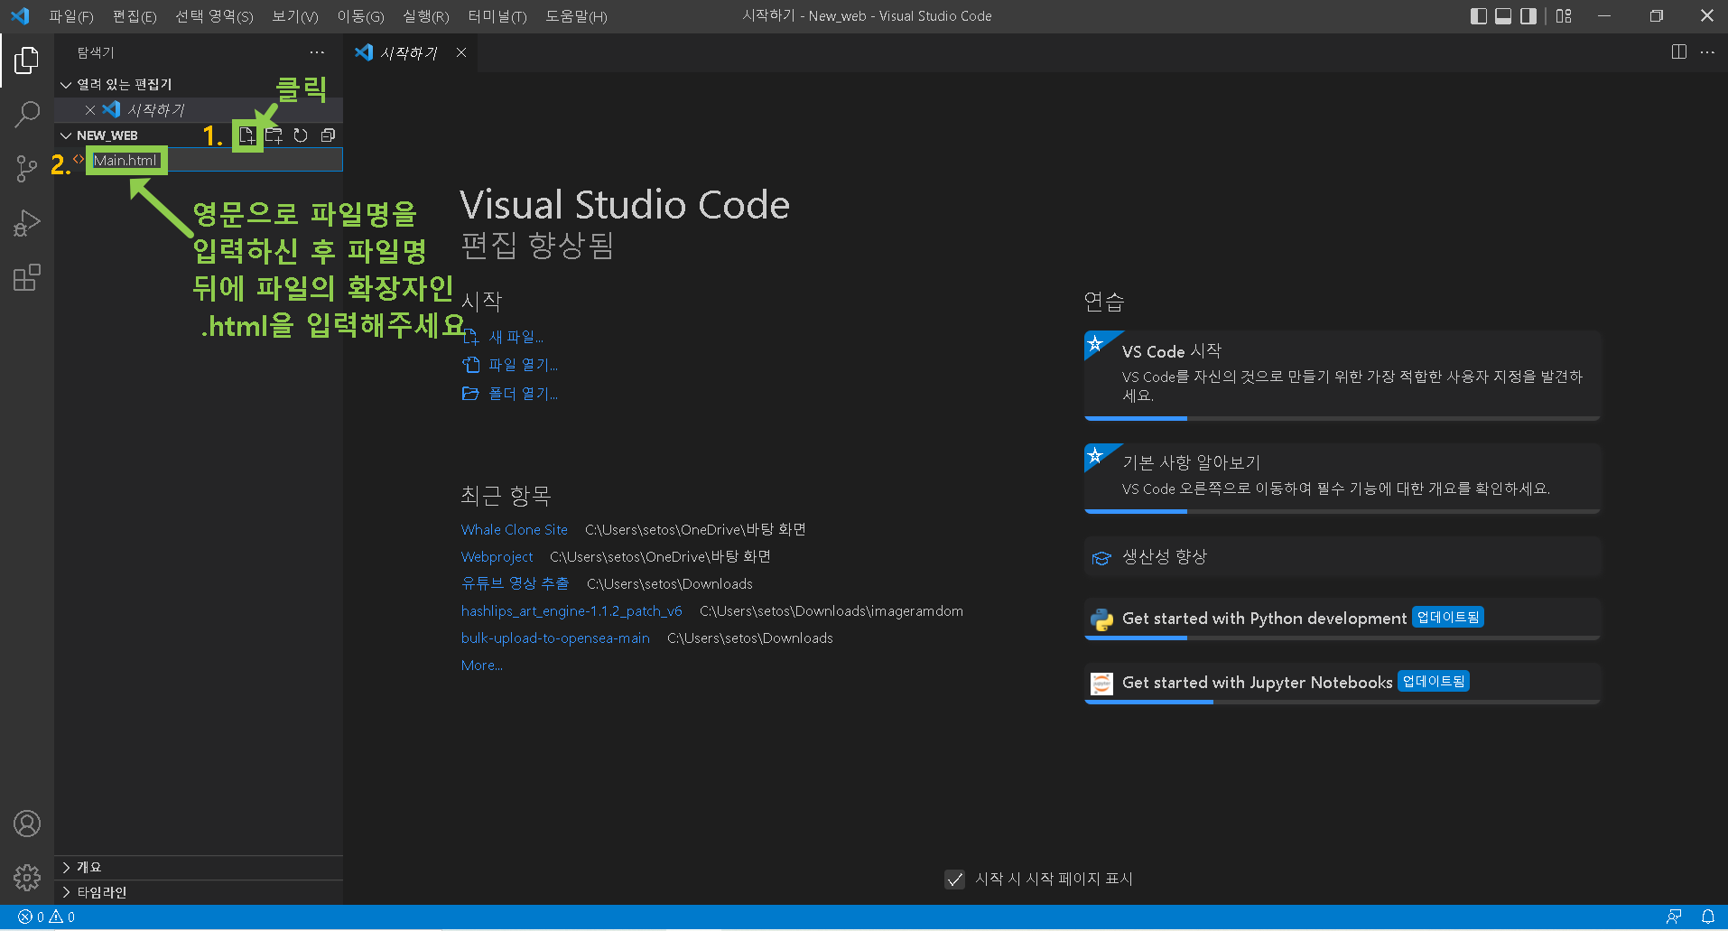Open the VS Code 시작 walkthrough card
1728x931 pixels.
(1342, 376)
